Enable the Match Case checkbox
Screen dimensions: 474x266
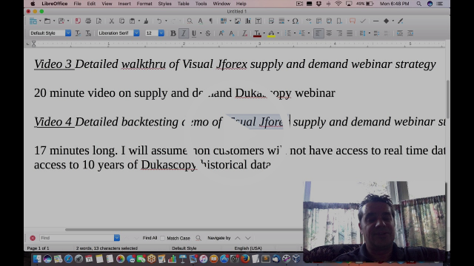[163, 238]
